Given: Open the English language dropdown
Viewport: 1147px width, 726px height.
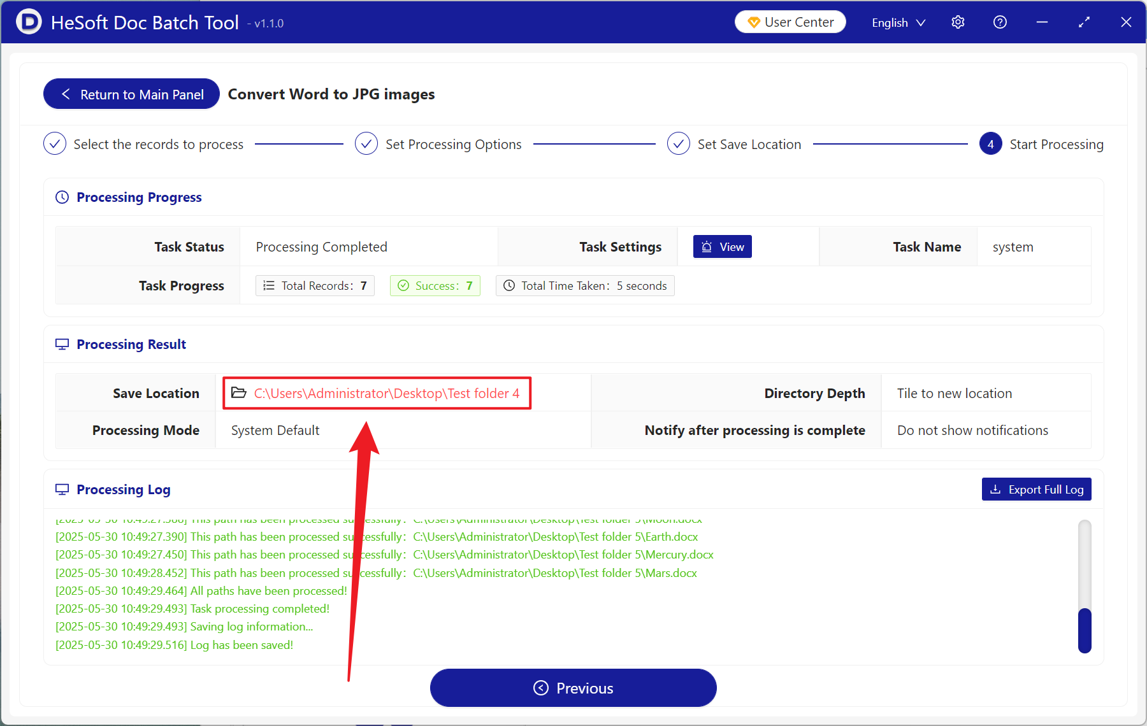Looking at the screenshot, I should click(x=898, y=22).
